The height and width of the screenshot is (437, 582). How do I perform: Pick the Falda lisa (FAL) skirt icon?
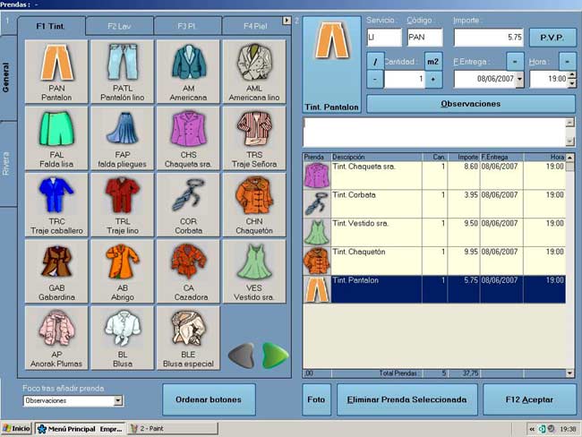(58, 139)
